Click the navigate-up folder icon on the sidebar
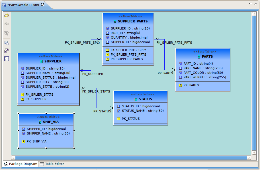 pyautogui.click(x=6, y=24)
